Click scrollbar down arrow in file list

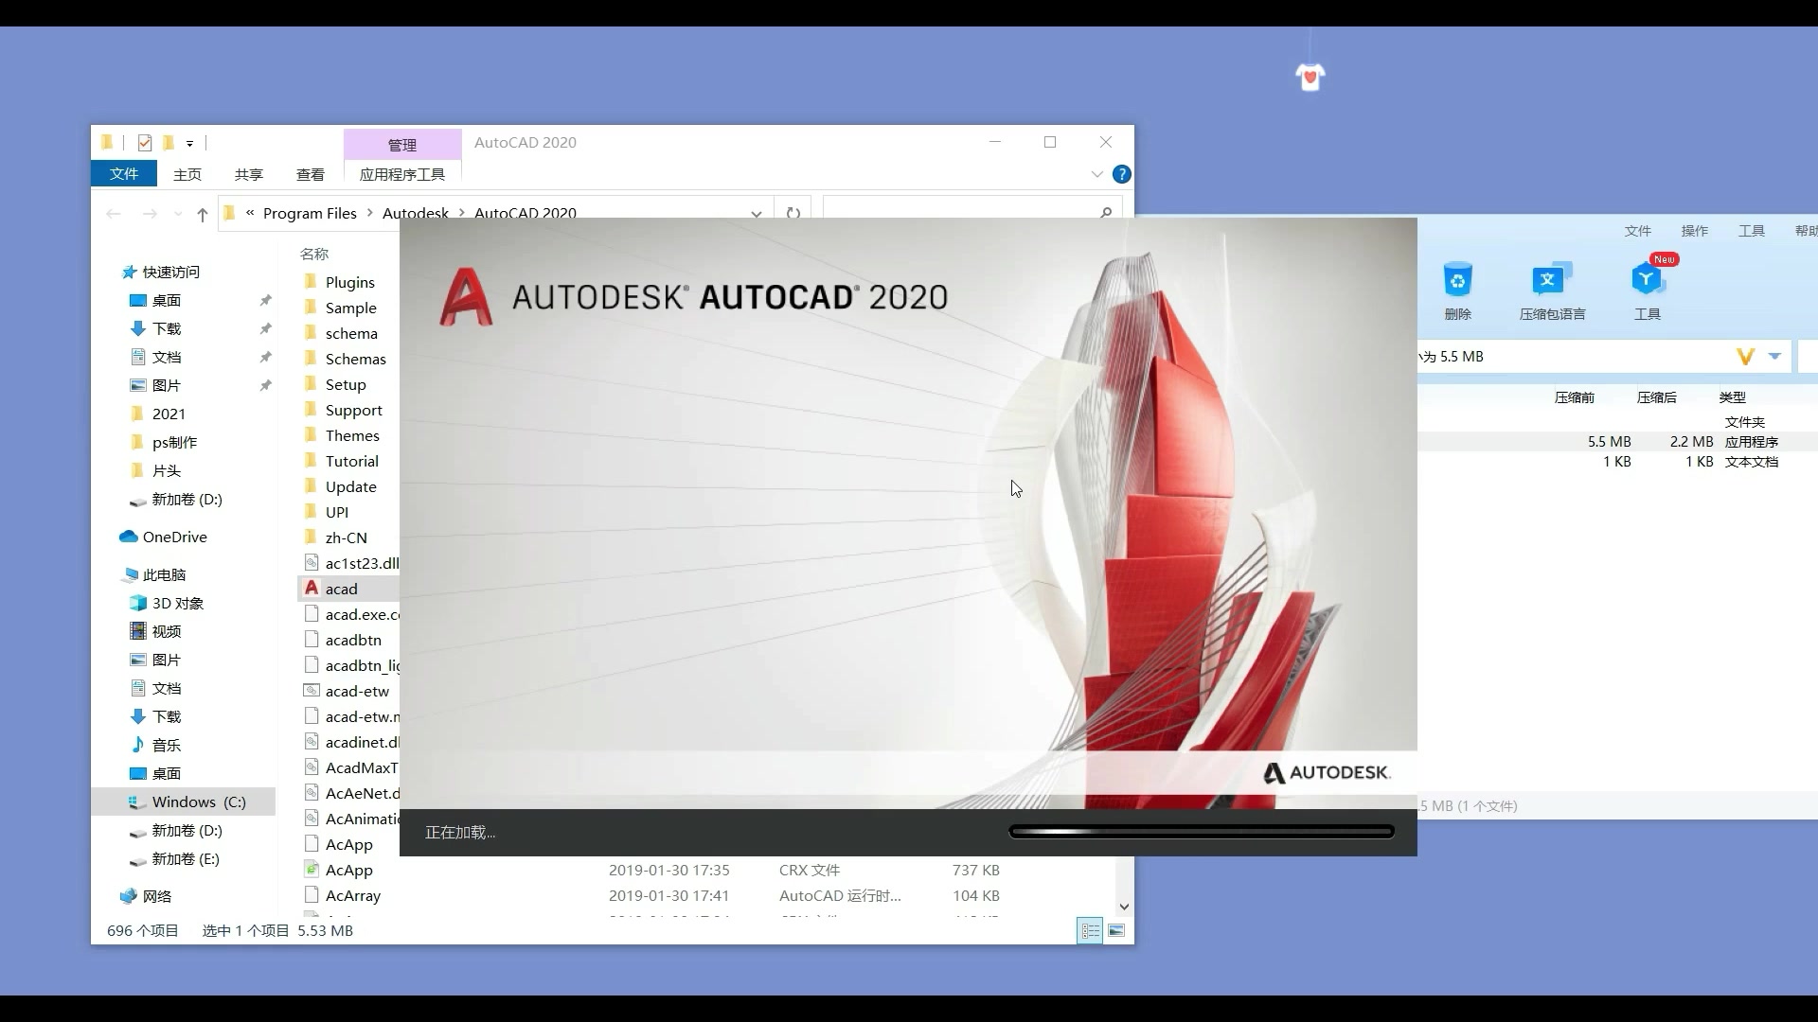pyautogui.click(x=1124, y=907)
